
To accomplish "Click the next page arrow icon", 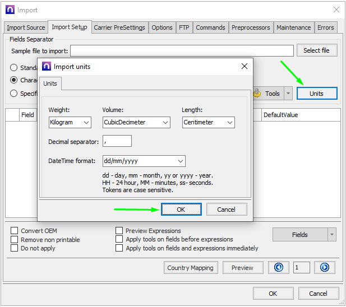I will pos(324,267).
